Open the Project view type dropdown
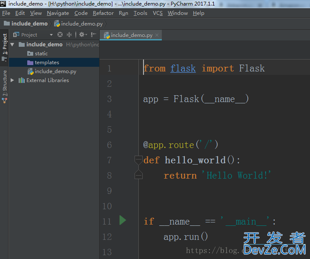Image resolution: width=310 pixels, height=259 pixels. tap(51, 35)
